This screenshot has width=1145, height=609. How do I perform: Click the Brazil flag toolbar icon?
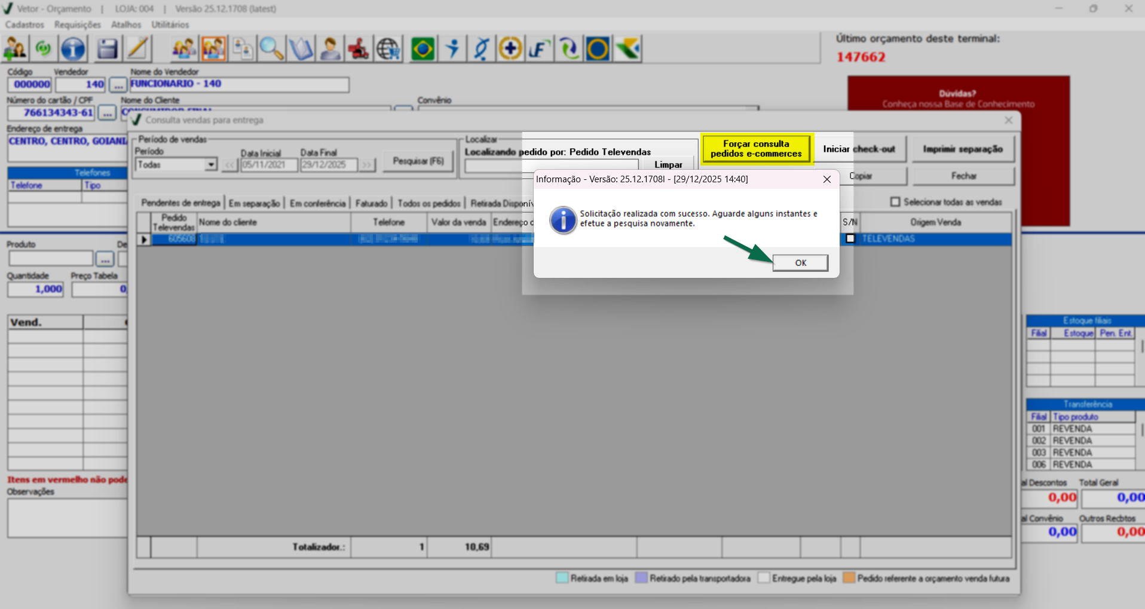pyautogui.click(x=423, y=49)
